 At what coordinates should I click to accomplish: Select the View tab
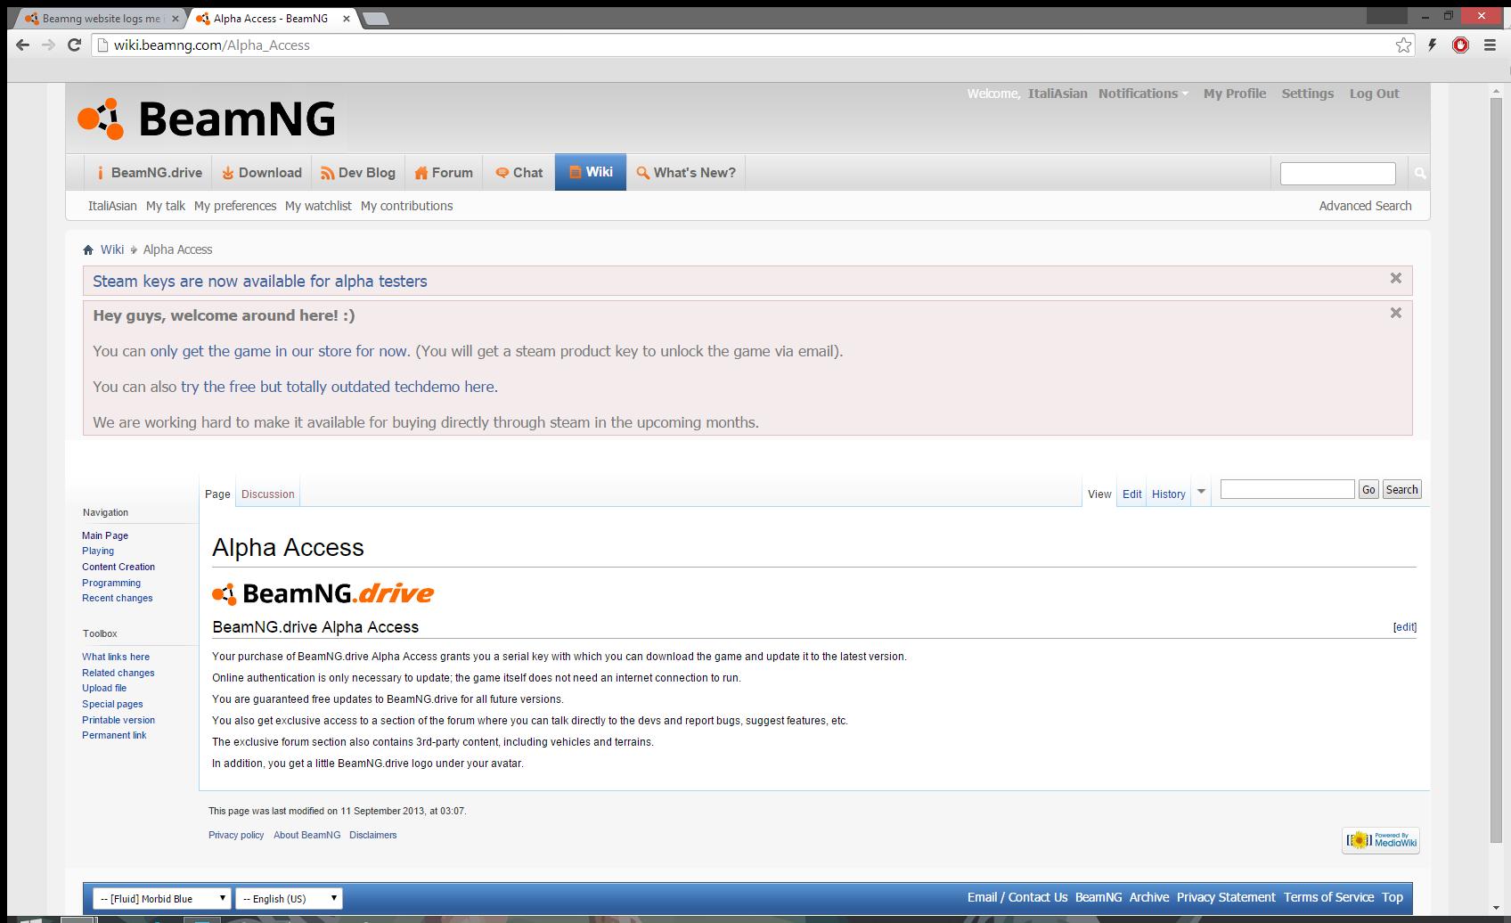[1099, 494]
